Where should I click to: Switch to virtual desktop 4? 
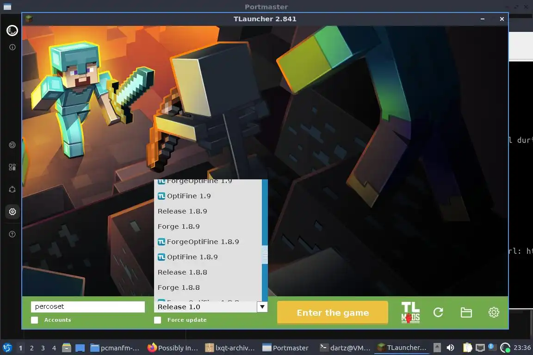coord(54,348)
